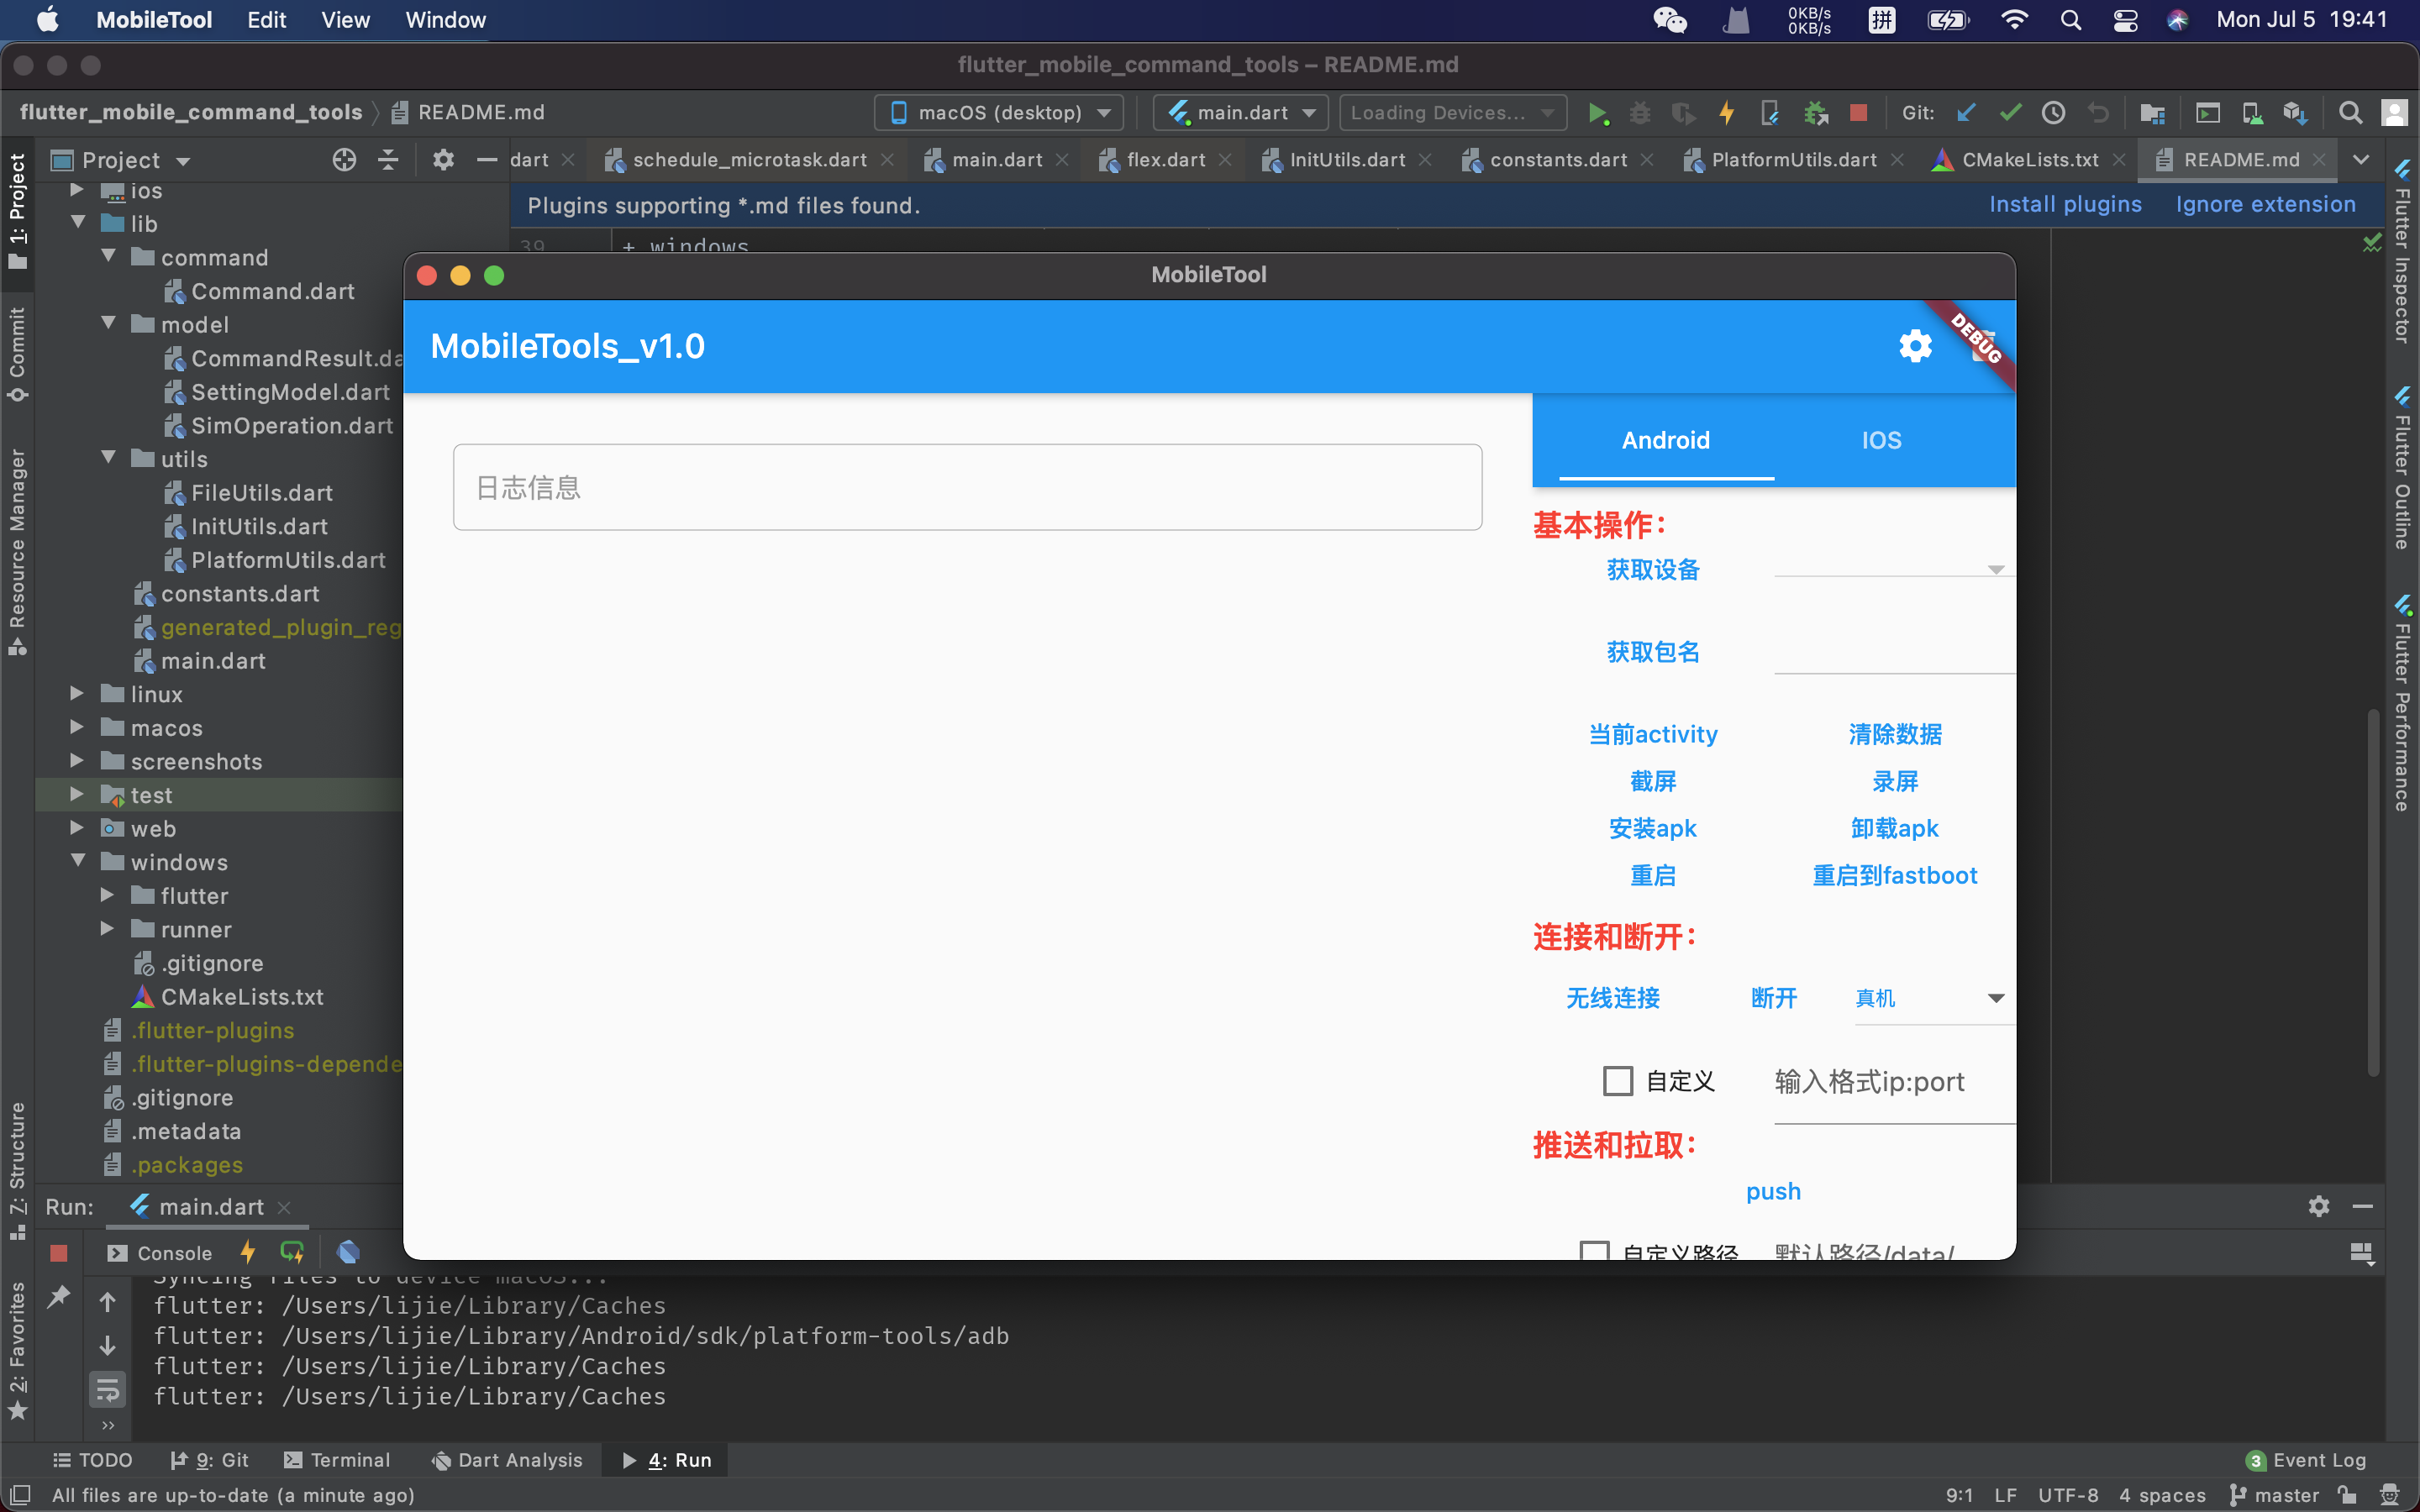Expand the lib folder in project tree
Image resolution: width=2420 pixels, height=1512 pixels.
pos(76,223)
